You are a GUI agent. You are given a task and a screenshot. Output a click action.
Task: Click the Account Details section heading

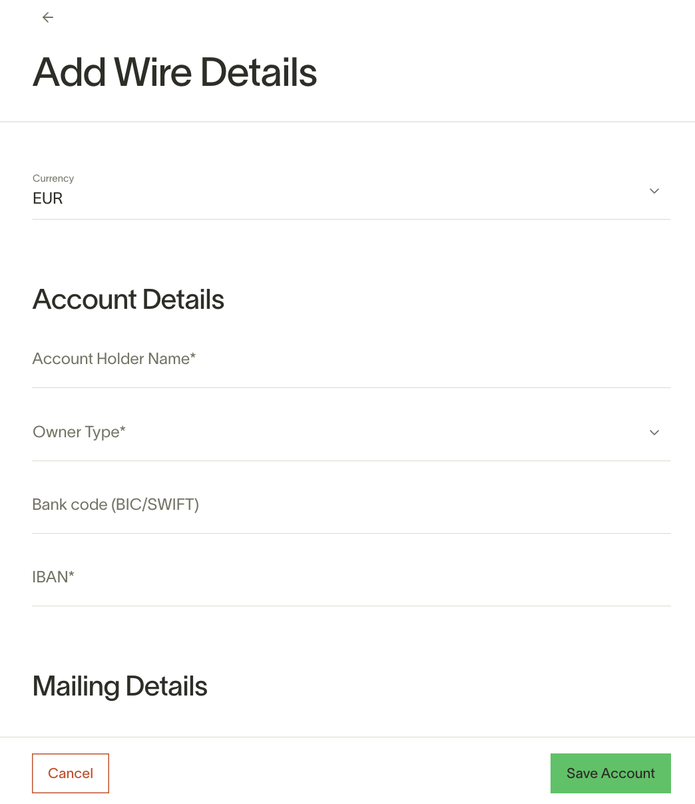[128, 300]
